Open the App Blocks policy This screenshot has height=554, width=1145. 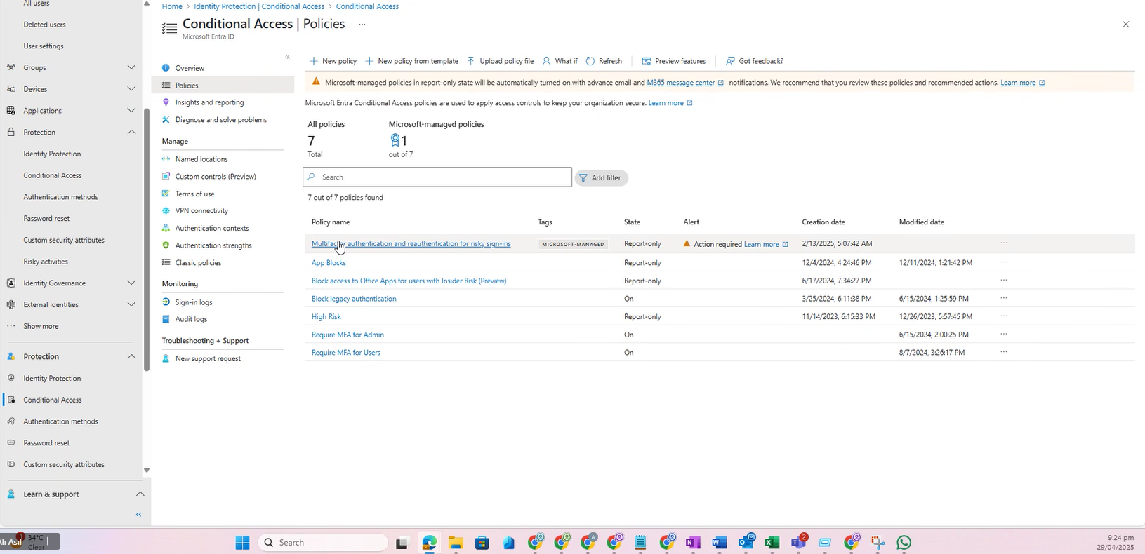click(329, 263)
